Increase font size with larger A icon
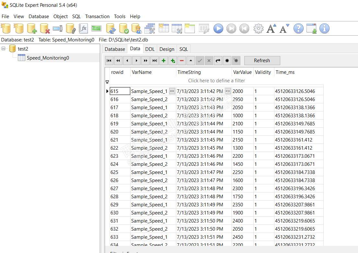The height and width of the screenshot is (253, 358). click(x=271, y=29)
